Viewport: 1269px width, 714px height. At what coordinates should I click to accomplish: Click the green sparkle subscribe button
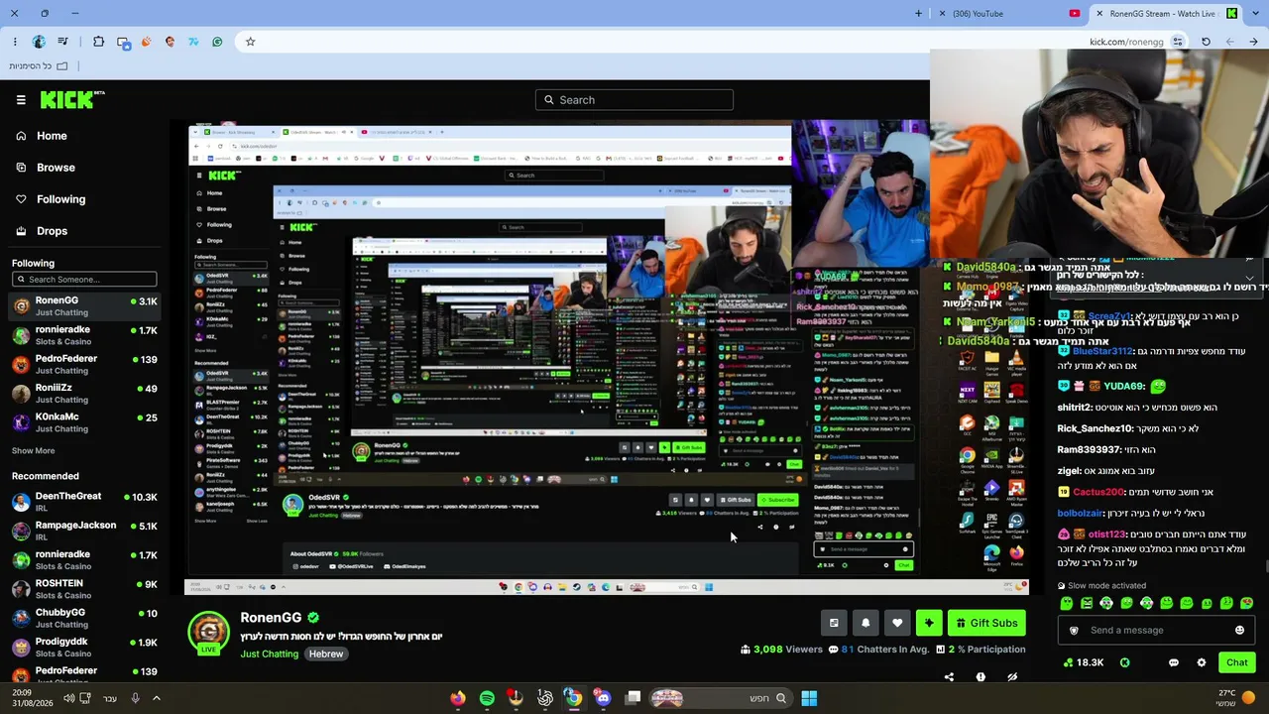click(929, 623)
